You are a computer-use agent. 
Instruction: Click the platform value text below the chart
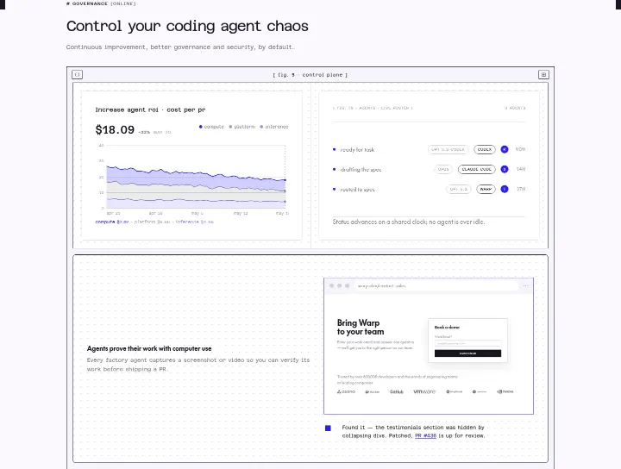152,222
